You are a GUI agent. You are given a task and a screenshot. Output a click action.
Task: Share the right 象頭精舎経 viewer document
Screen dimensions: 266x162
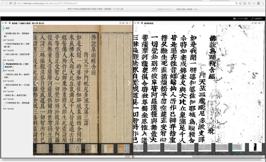click(252, 23)
